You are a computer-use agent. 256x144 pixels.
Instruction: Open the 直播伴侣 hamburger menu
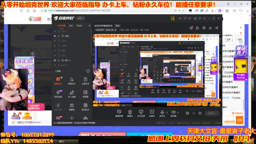204,19
